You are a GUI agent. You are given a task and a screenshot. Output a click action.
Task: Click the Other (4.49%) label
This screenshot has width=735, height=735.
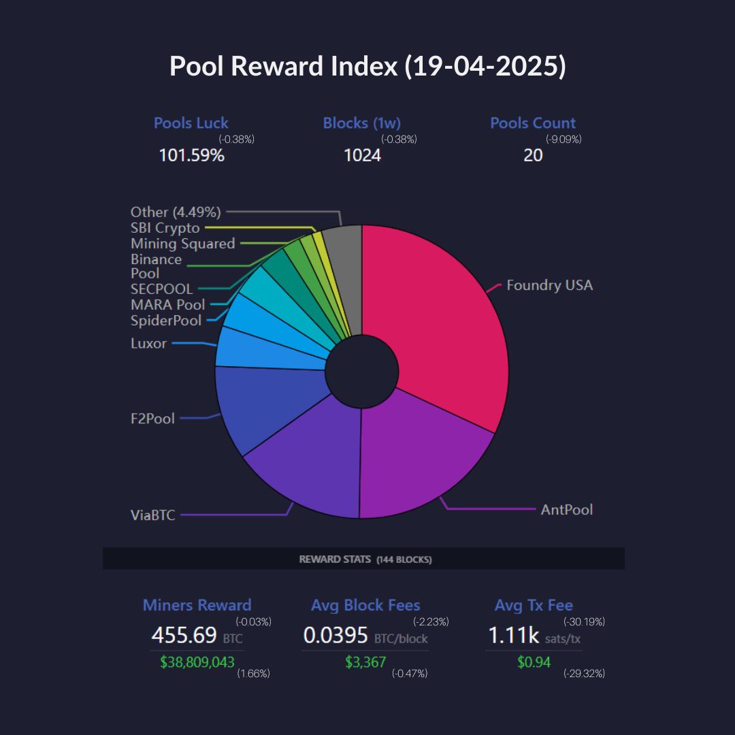pyautogui.click(x=176, y=212)
